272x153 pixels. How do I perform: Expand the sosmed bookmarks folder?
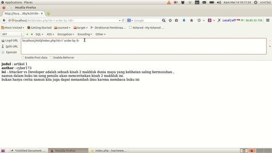pos(62,28)
